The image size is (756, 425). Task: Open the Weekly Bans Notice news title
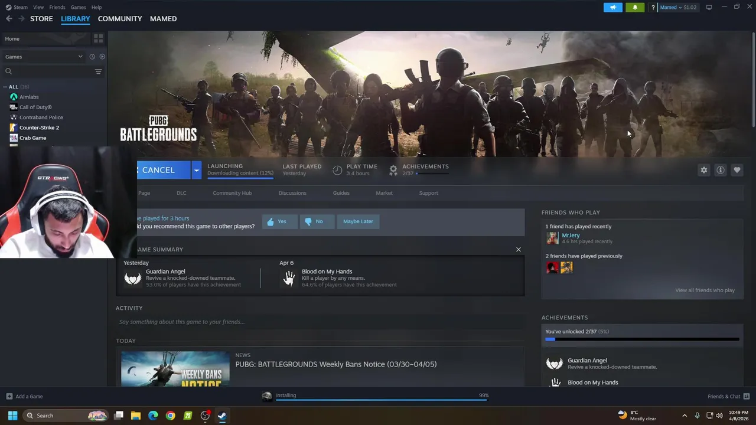335,364
